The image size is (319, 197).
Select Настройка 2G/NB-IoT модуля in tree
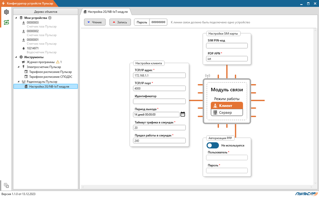tap(46, 87)
